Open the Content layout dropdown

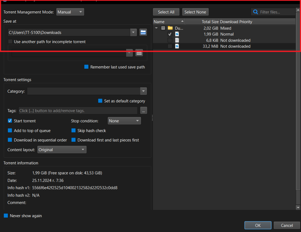[62, 150]
